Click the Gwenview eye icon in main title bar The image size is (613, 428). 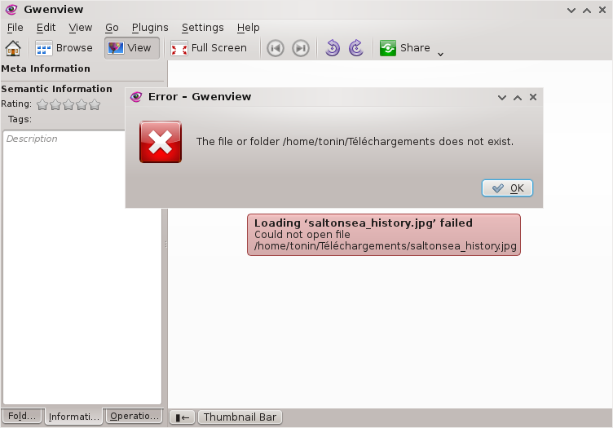[11, 10]
